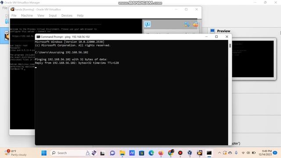This screenshot has width=281, height=158.
Task: Maximize the Command Prompt window
Action: tap(216, 36)
